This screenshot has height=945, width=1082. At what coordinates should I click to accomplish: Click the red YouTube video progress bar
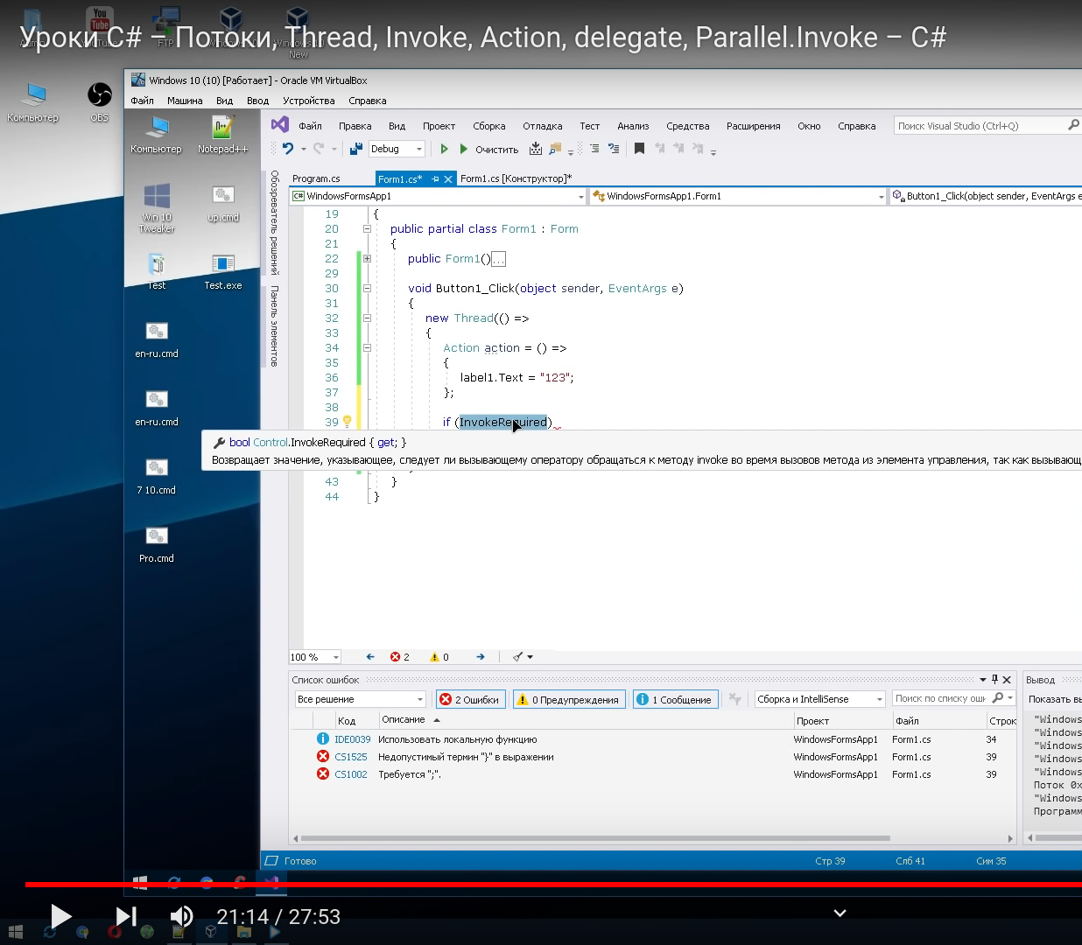pos(553,885)
